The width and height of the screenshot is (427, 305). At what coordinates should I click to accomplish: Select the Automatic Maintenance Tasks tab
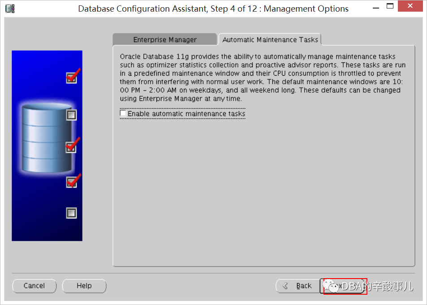270,39
